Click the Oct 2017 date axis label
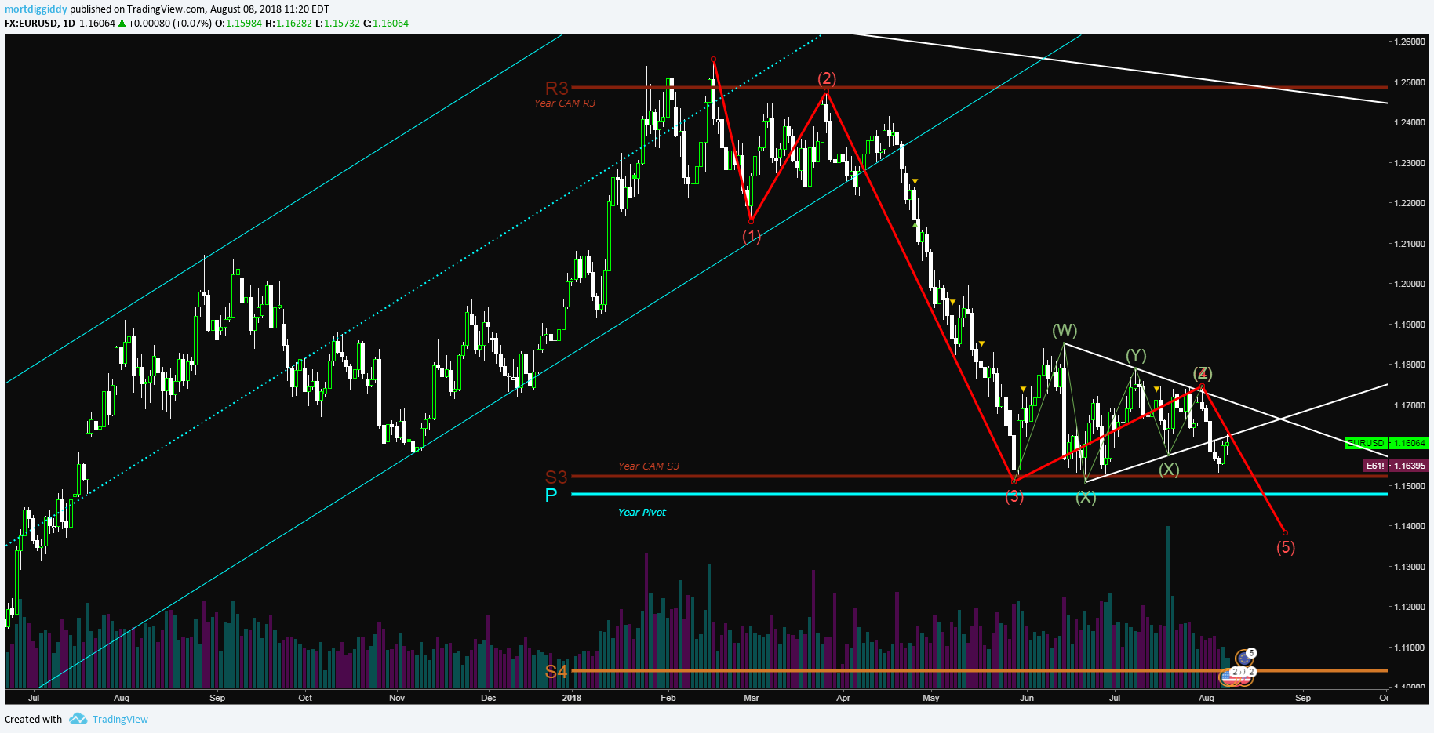This screenshot has width=1434, height=733. (x=305, y=698)
